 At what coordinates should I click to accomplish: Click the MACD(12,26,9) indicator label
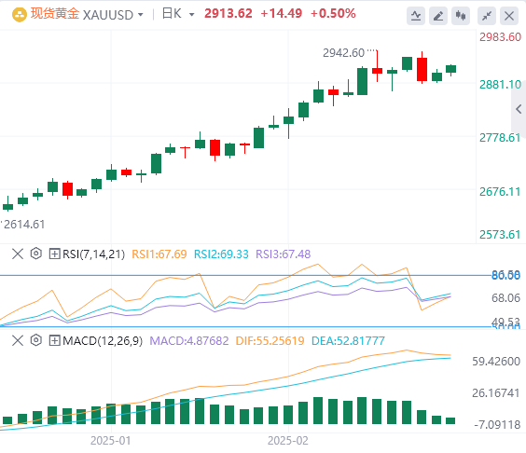point(103,341)
